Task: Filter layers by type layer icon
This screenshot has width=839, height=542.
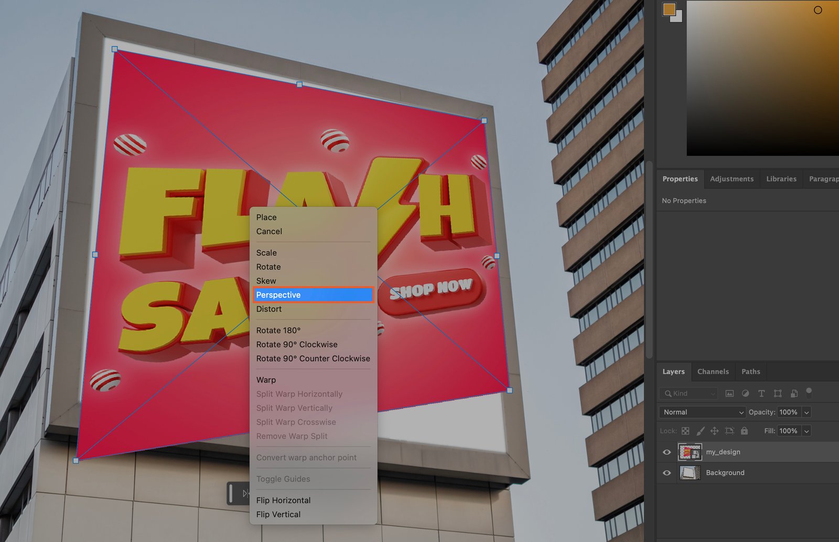Action: (761, 393)
